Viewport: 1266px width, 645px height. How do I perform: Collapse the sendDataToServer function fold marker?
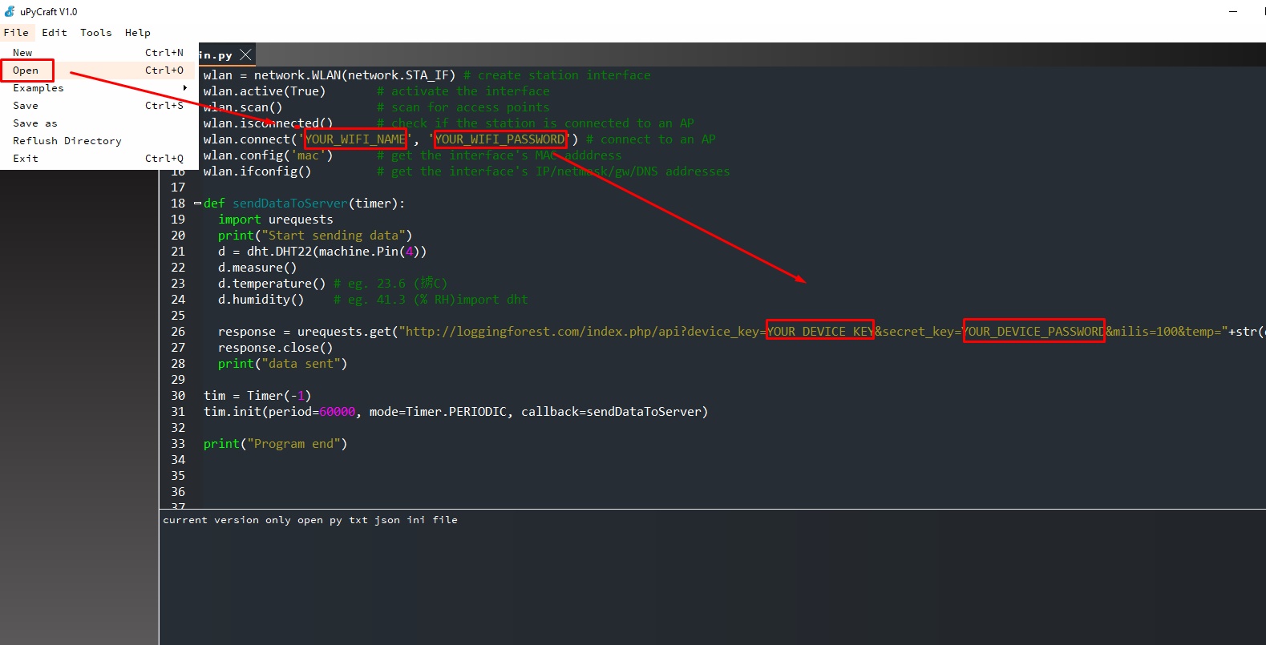click(x=197, y=204)
